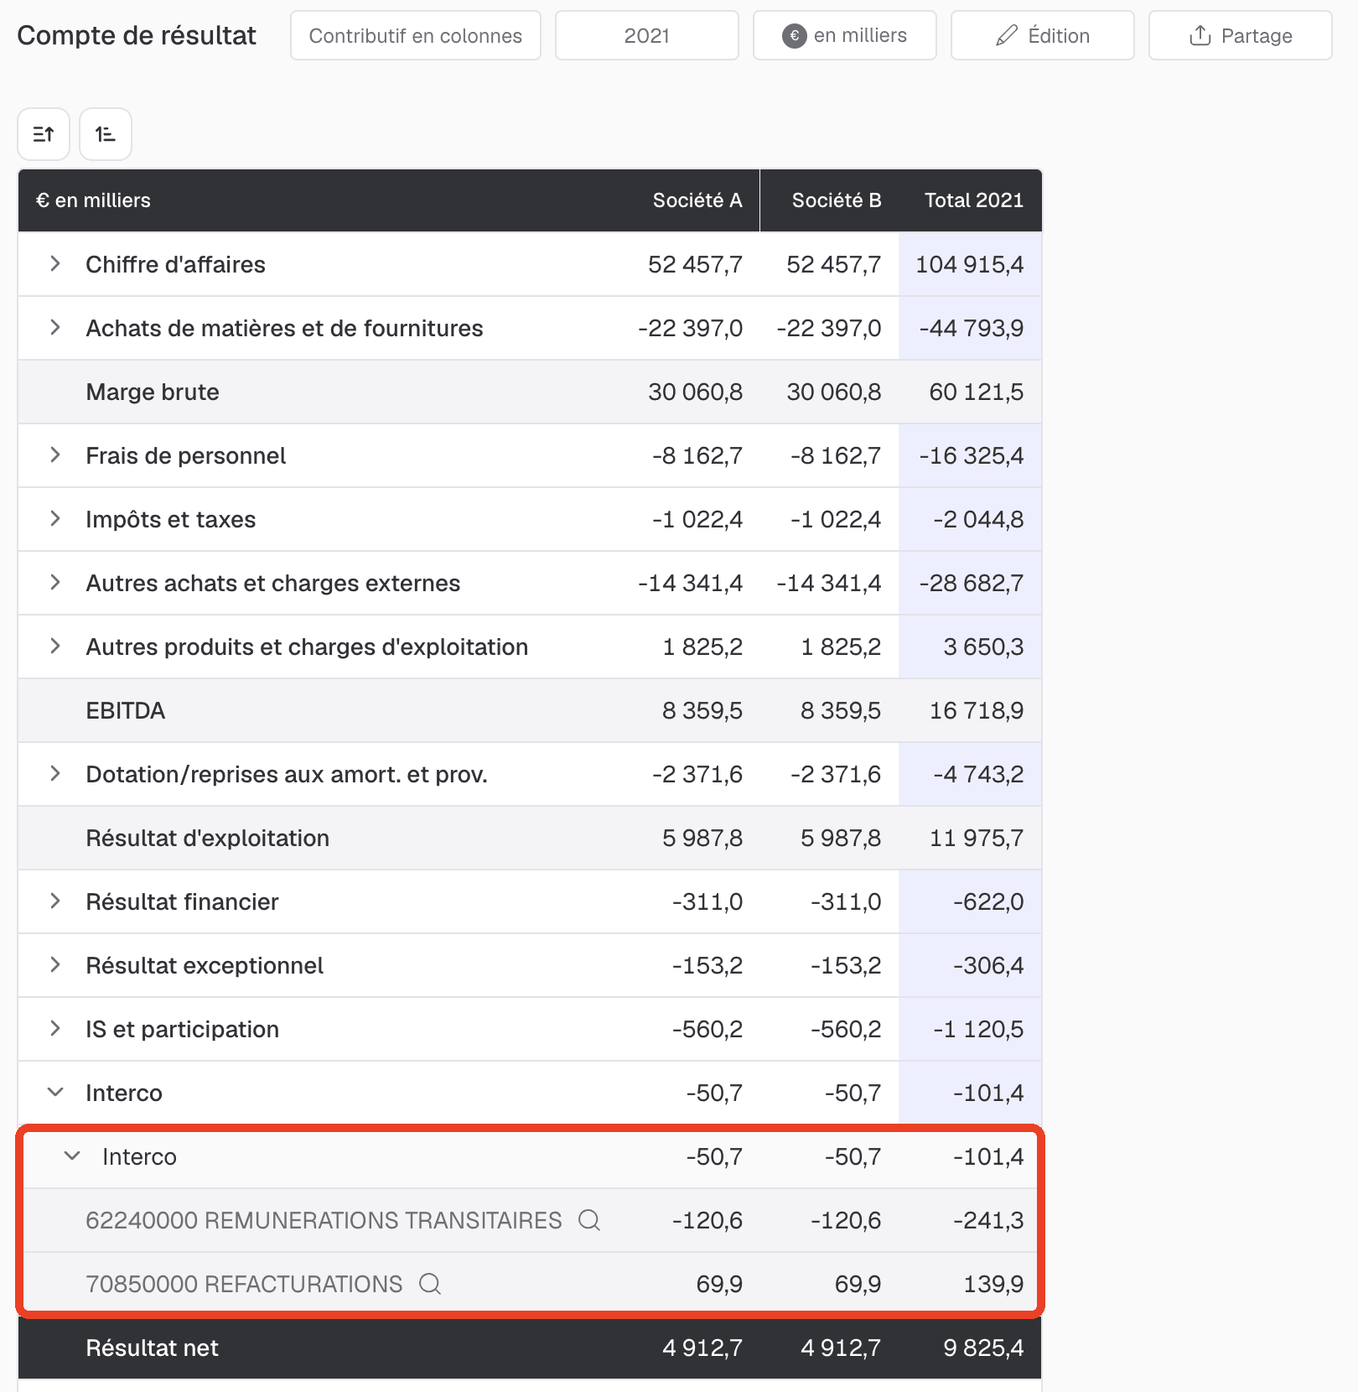Click the Total 2021 column header
Screen dimensions: 1358x1392
974,200
